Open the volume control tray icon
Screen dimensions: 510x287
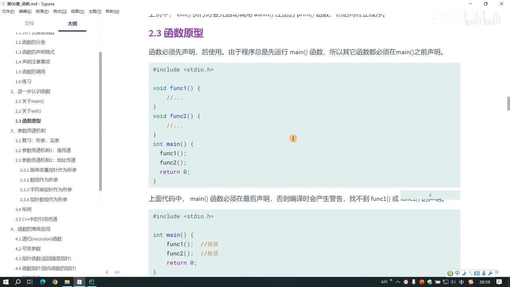click(453, 282)
